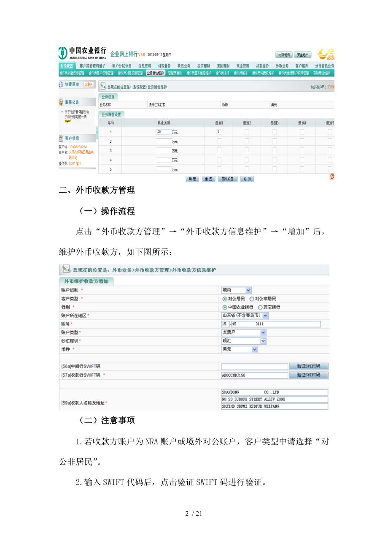Click the 确定 confirm button
The width and height of the screenshot is (388, 550).
point(192,179)
